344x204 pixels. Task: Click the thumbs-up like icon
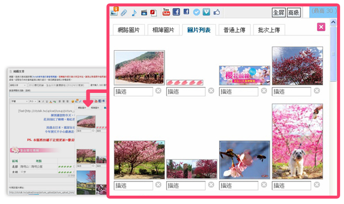(x=217, y=12)
